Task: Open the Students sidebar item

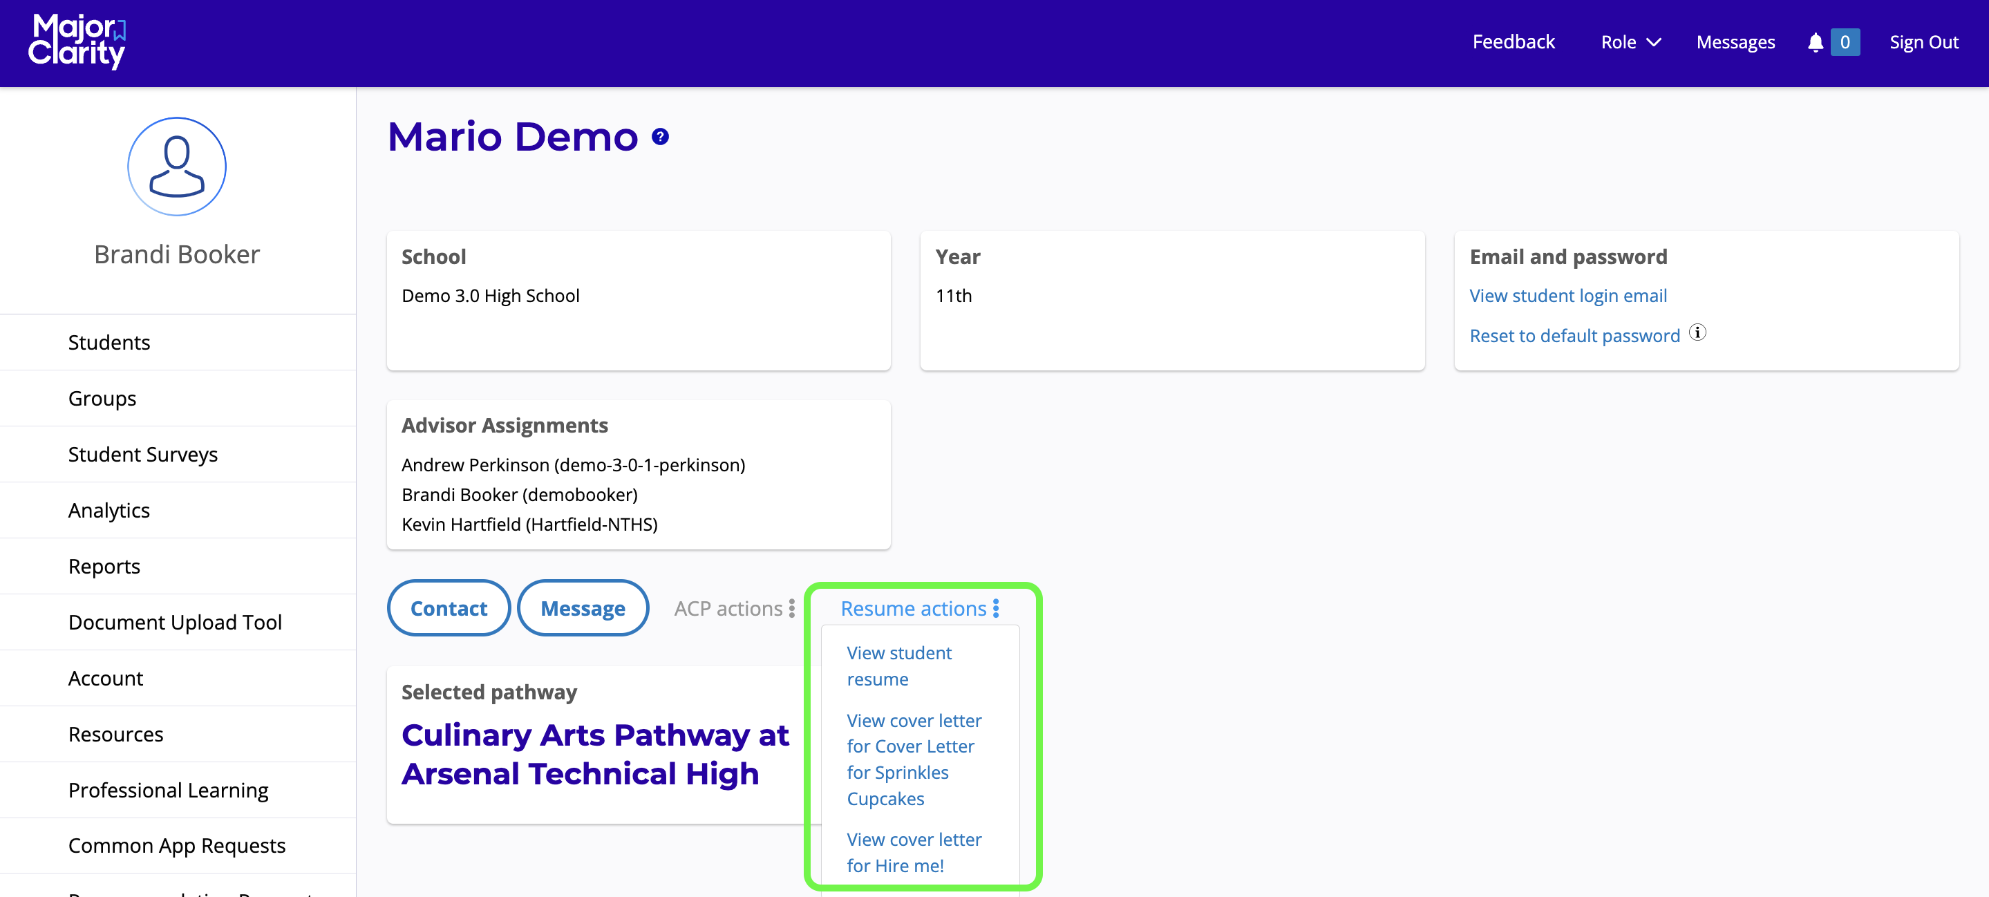Action: [x=109, y=342]
